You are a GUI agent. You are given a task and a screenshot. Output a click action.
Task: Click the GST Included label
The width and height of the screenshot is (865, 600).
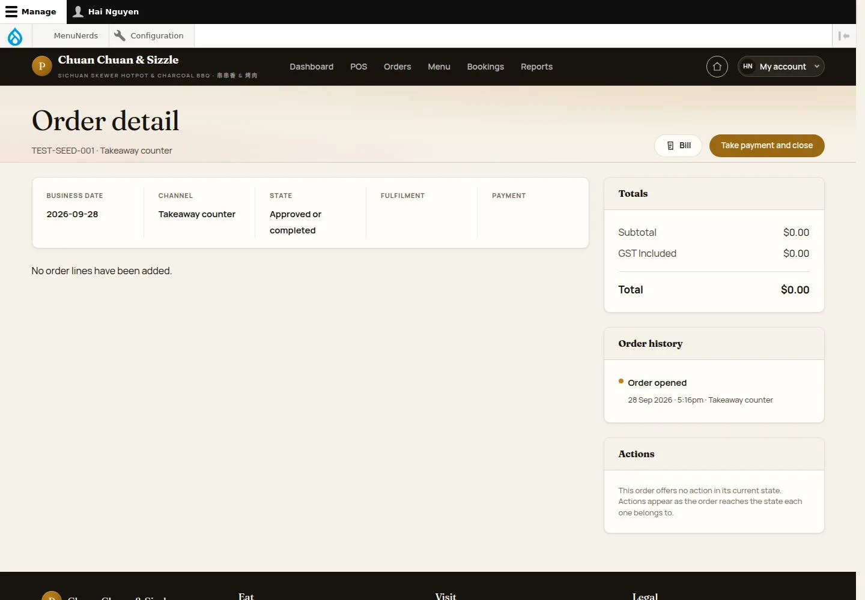pyautogui.click(x=647, y=253)
